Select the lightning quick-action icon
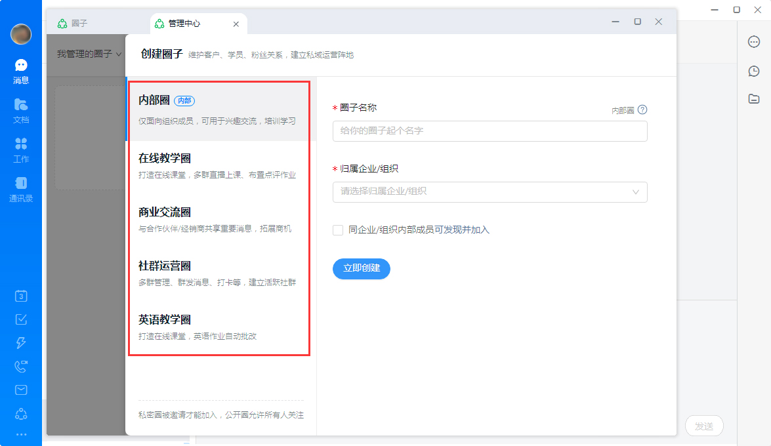Image resolution: width=771 pixels, height=446 pixels. 20,342
